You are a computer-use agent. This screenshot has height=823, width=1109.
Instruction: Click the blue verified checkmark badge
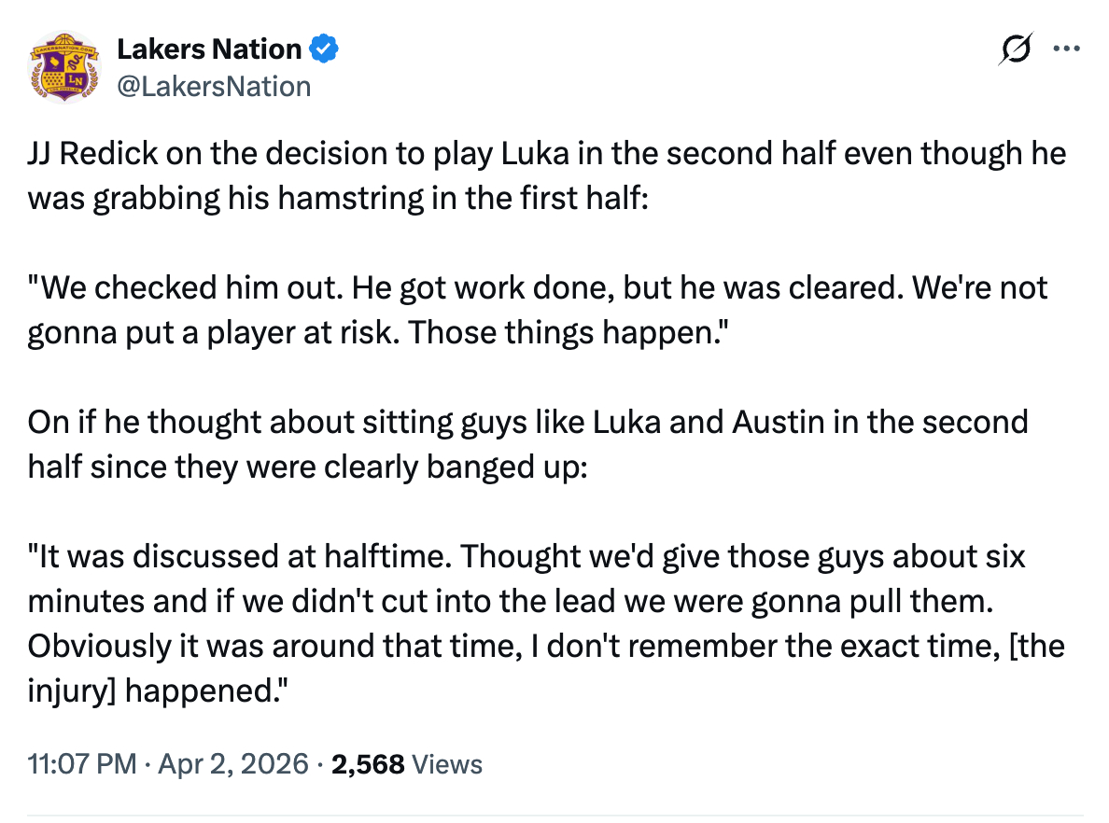[x=324, y=48]
